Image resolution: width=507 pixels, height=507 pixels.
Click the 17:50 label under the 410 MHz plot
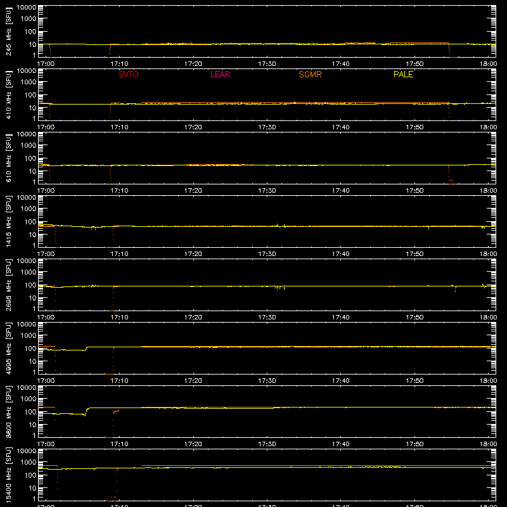click(414, 127)
